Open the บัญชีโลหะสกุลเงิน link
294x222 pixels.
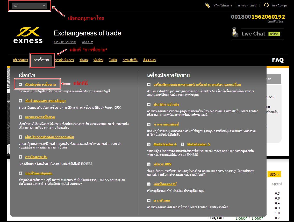point(39,173)
